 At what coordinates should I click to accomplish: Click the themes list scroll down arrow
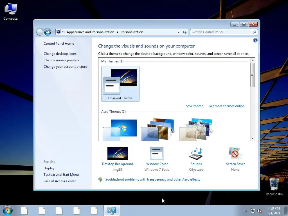click(x=253, y=138)
